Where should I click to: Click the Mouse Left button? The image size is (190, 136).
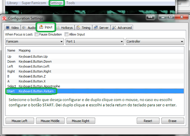coord(20,121)
